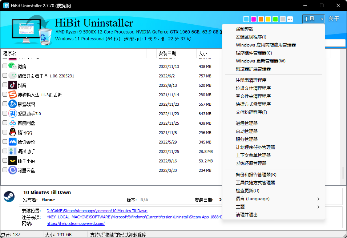
Task: Click the 腾讯QQ penguin icon
Action: click(x=12, y=132)
